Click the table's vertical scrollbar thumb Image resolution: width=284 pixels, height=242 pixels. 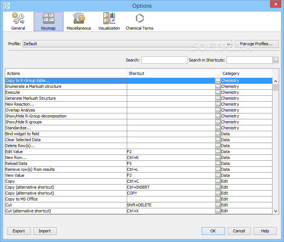click(x=276, y=87)
